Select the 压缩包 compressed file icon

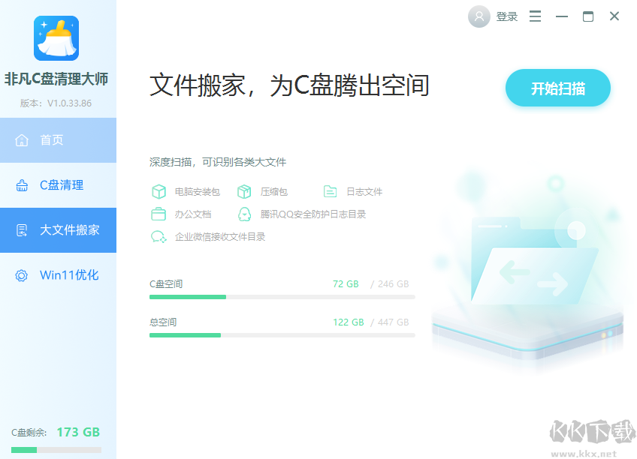tap(244, 191)
